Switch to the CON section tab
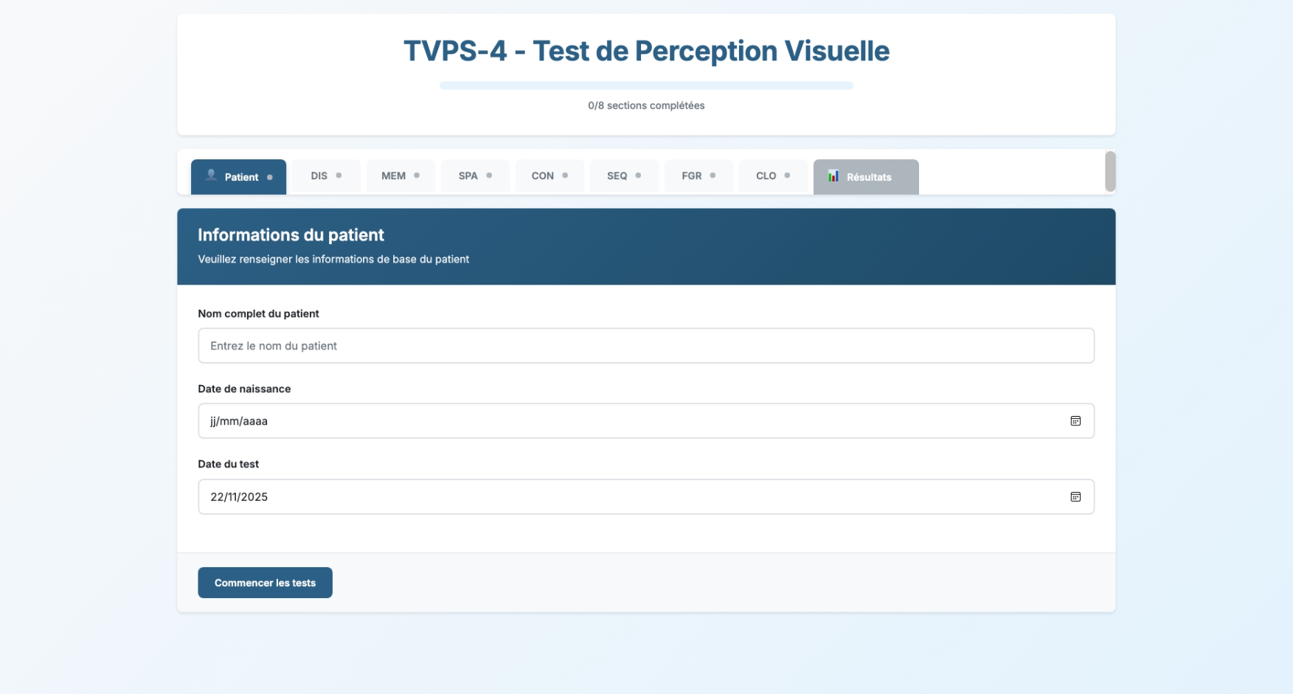Image resolution: width=1293 pixels, height=694 pixels. tap(549, 176)
